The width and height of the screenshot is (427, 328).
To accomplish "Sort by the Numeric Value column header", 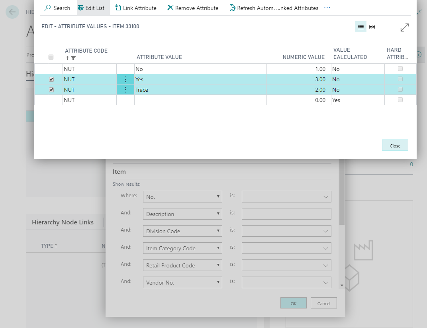I will pos(303,57).
